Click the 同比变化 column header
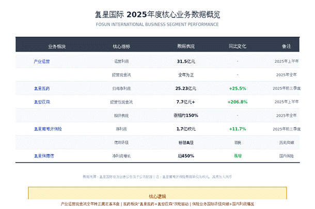The width and height of the screenshot is (315, 209). click(x=238, y=46)
